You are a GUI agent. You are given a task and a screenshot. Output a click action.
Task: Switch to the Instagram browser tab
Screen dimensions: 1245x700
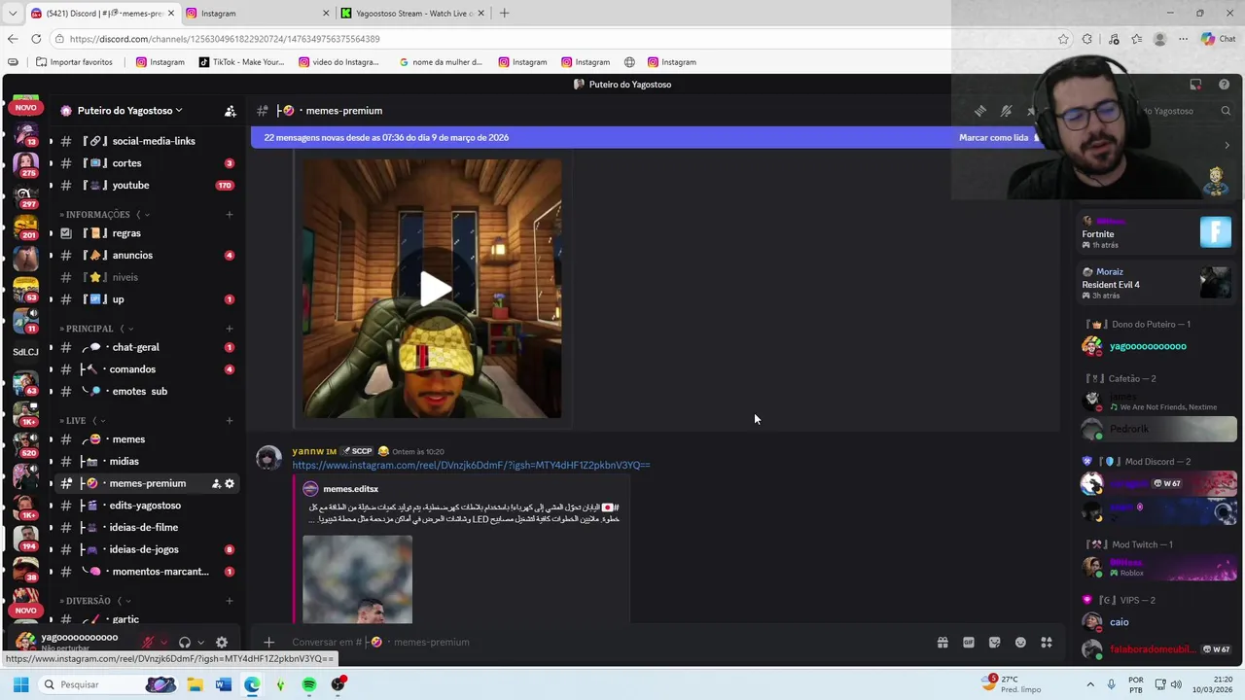258,14
